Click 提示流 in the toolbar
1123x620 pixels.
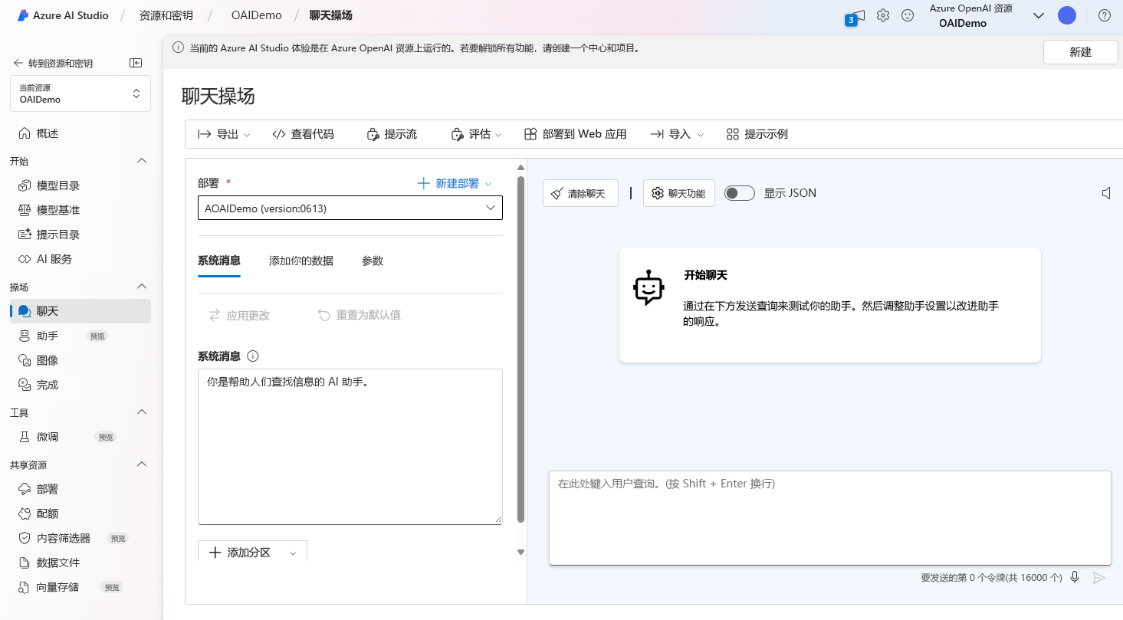[392, 134]
